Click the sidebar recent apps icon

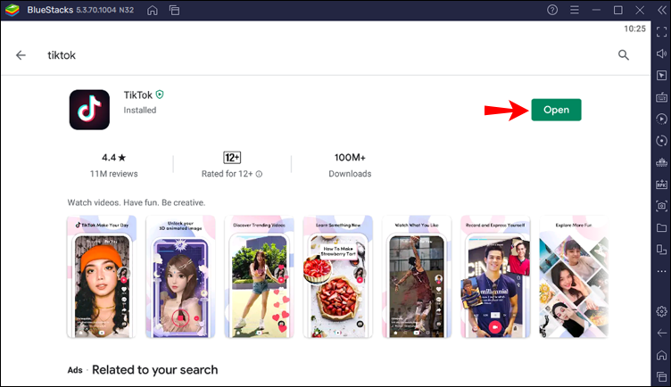pyautogui.click(x=661, y=376)
